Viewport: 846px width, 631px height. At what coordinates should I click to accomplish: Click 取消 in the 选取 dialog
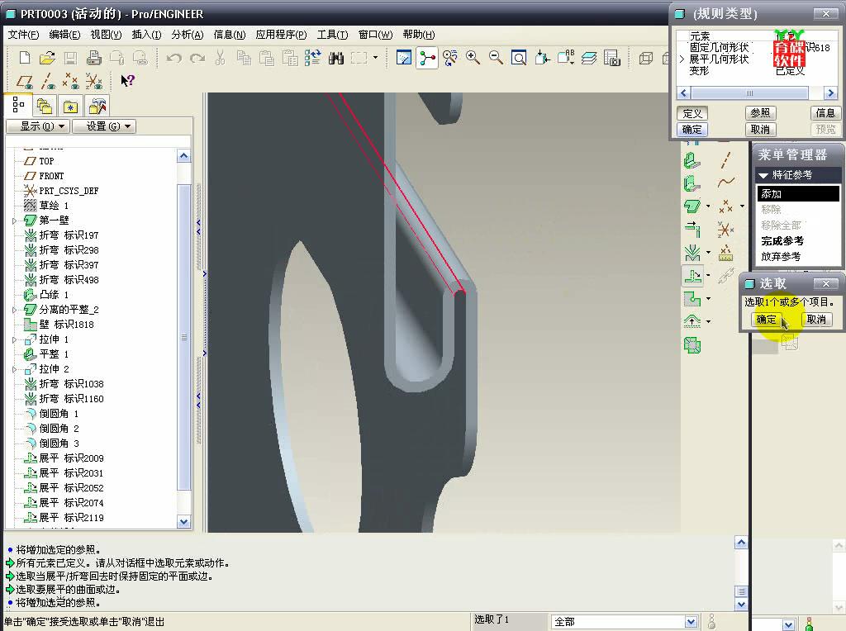816,320
